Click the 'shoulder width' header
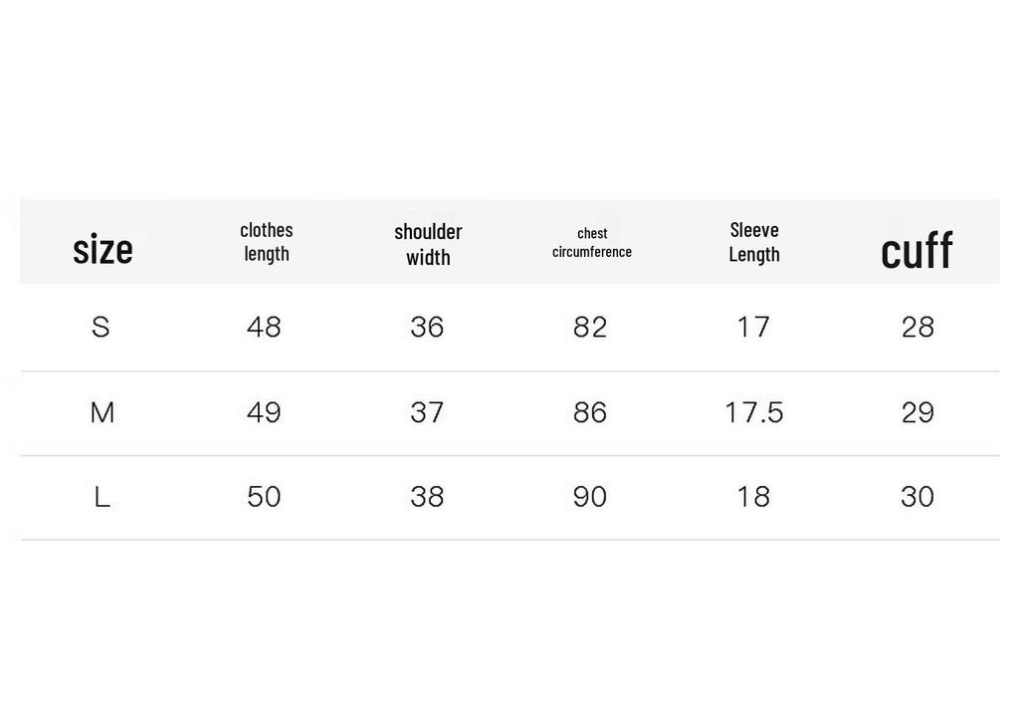 tap(428, 244)
